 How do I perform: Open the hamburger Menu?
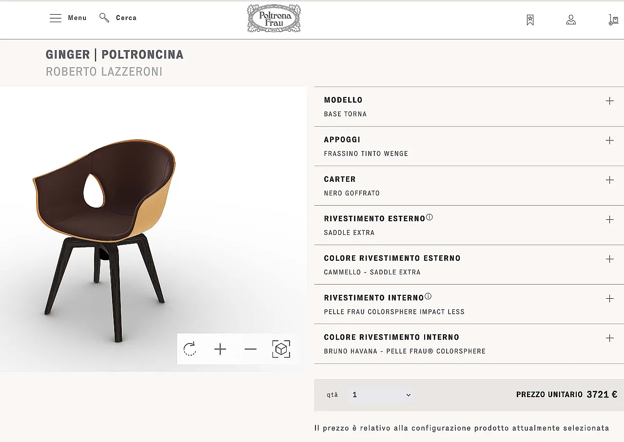point(56,18)
